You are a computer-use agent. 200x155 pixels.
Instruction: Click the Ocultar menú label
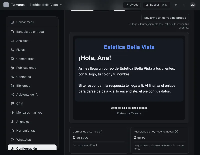pos(25,22)
